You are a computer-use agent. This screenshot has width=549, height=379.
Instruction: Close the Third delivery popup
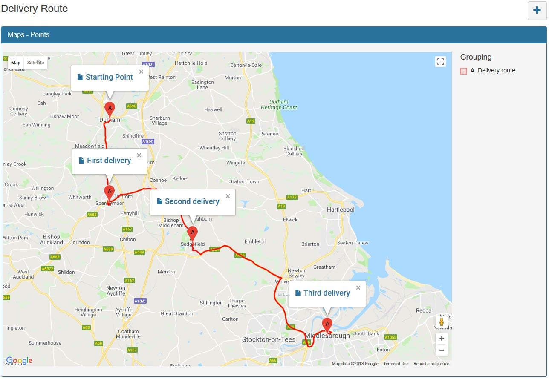point(358,288)
